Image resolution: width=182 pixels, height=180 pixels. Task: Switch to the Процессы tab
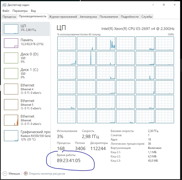point(9,17)
